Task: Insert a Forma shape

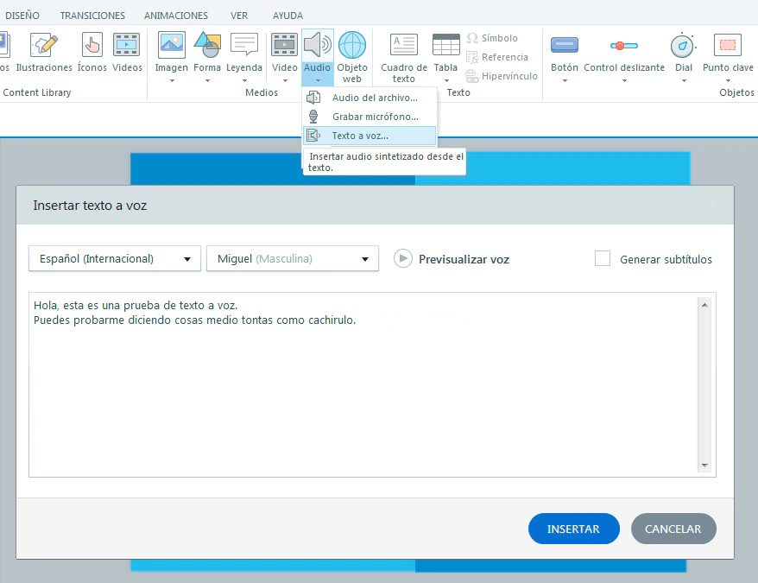Action: click(x=207, y=53)
